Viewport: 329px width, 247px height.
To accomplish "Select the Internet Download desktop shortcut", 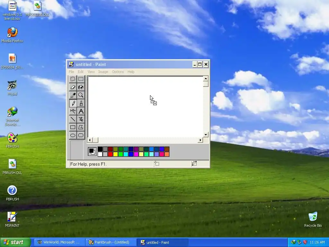I will pos(12,116).
